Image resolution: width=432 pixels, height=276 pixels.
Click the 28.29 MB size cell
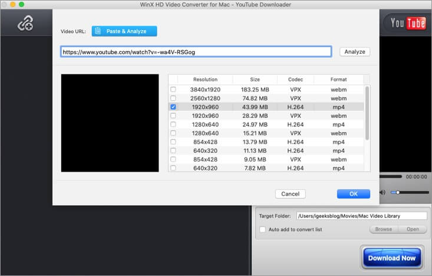tap(255, 116)
